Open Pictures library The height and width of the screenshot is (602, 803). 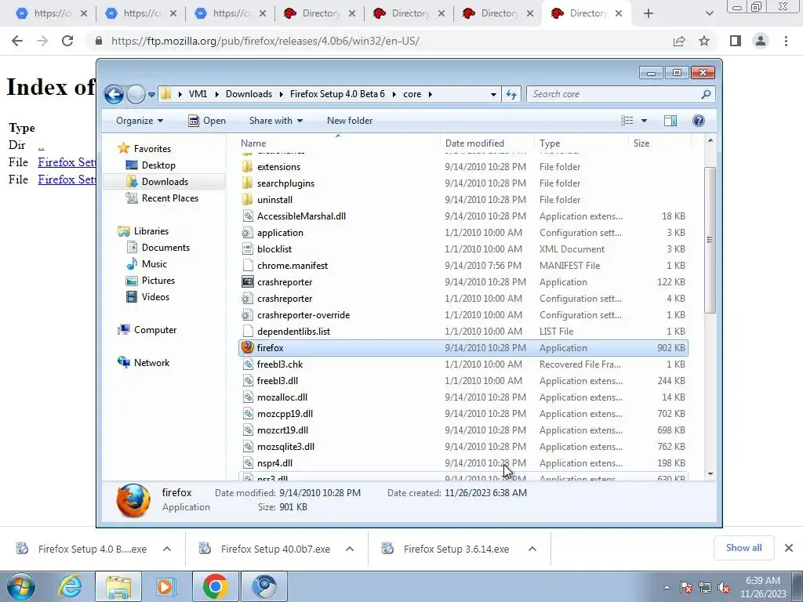tap(158, 281)
